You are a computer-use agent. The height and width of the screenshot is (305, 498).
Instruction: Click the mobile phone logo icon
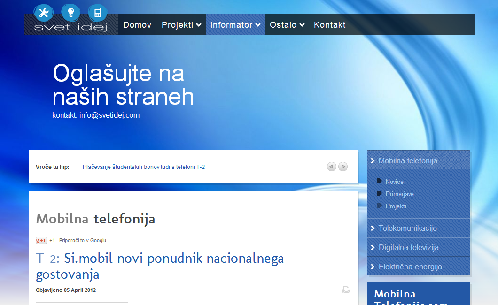(x=98, y=13)
